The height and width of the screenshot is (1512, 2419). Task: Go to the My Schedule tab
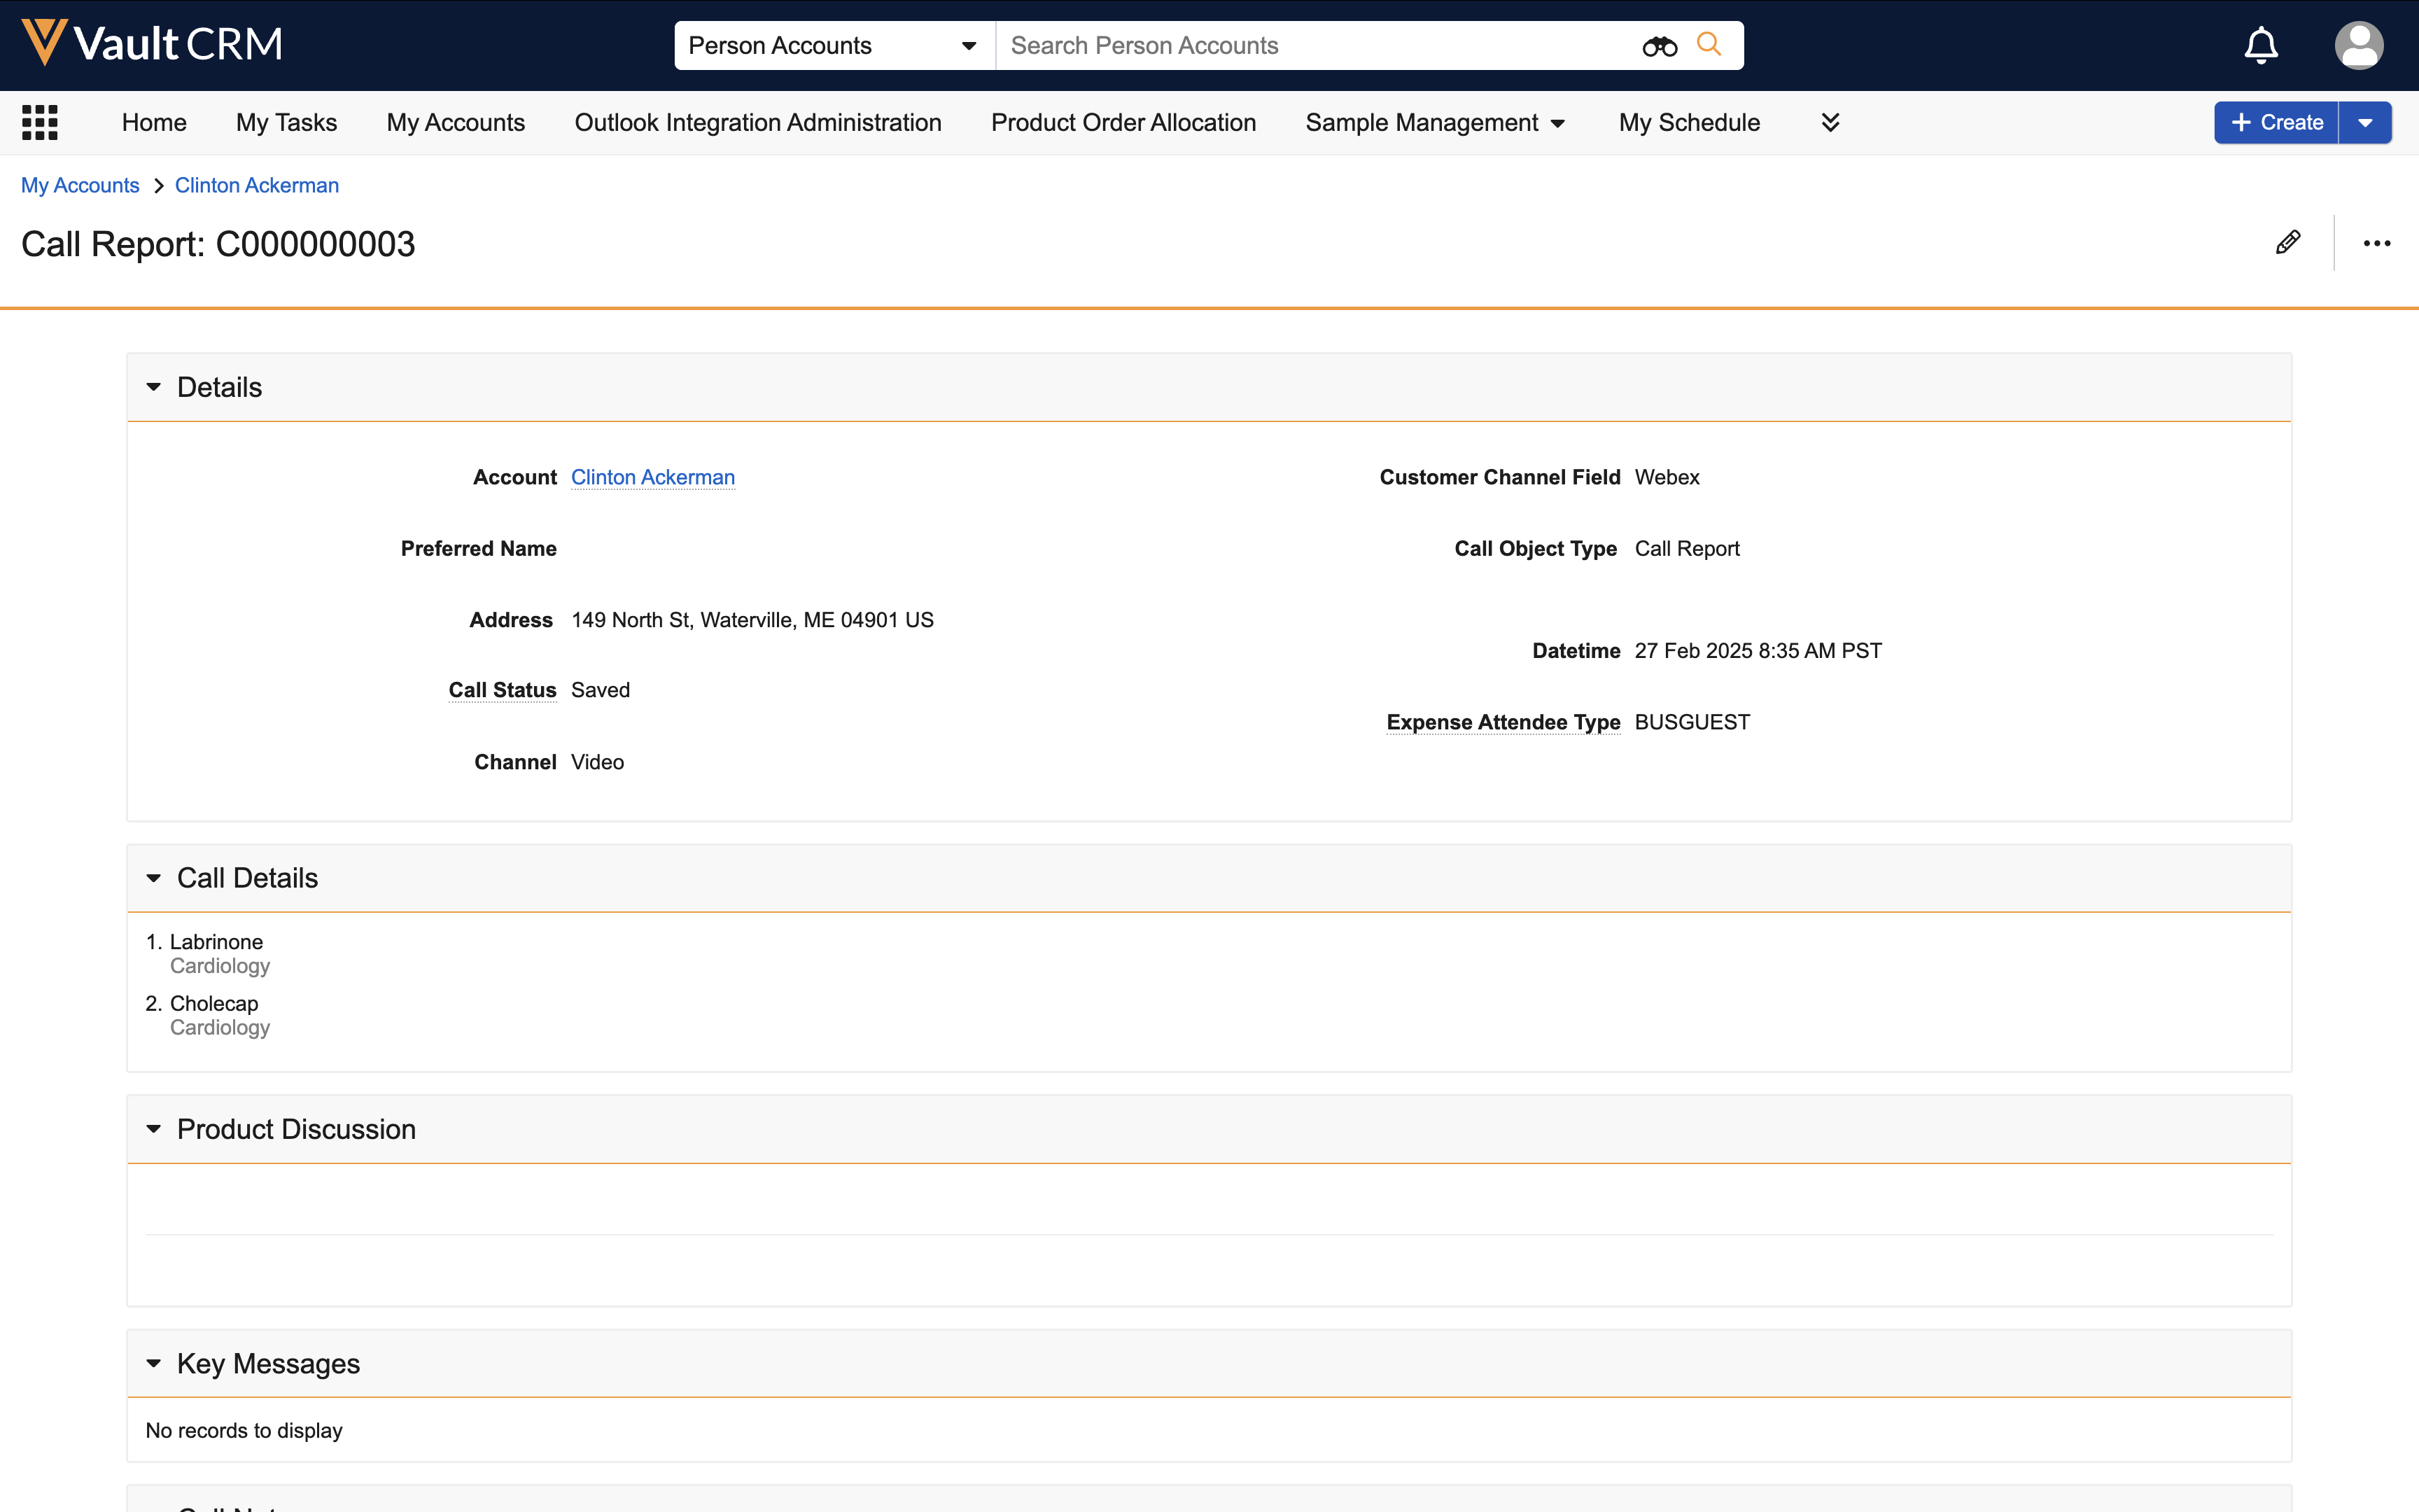point(1688,123)
